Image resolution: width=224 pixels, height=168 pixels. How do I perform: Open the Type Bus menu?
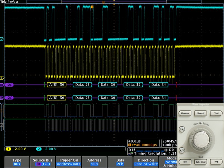click(x=17, y=162)
